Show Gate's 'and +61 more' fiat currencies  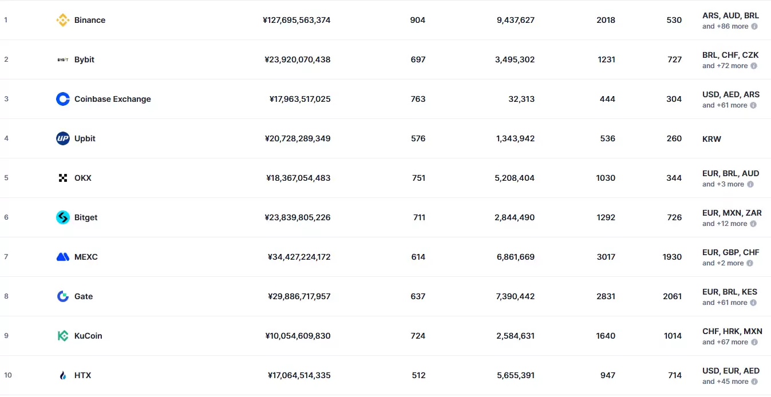(725, 303)
